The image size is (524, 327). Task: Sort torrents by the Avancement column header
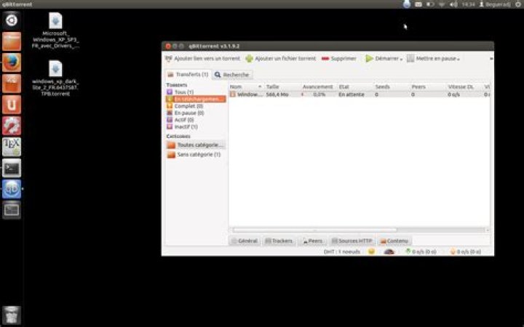(x=319, y=86)
